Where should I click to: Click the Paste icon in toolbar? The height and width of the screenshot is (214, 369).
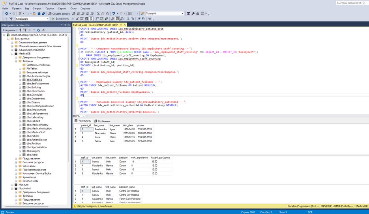click(107, 13)
